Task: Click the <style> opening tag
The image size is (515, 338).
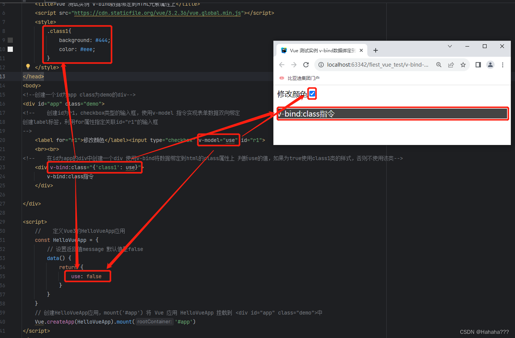Action: tap(45, 22)
